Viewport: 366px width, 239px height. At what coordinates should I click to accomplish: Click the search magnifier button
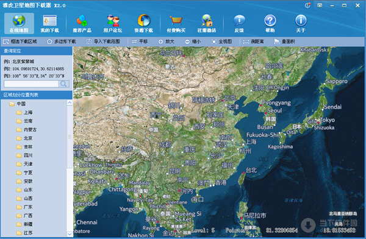tap(63, 84)
